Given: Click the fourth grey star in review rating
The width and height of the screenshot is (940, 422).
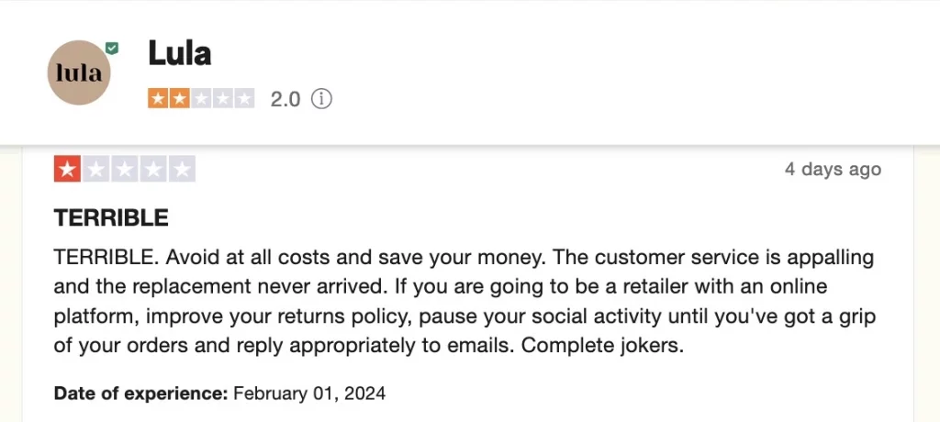Looking at the screenshot, I should click(x=153, y=169).
